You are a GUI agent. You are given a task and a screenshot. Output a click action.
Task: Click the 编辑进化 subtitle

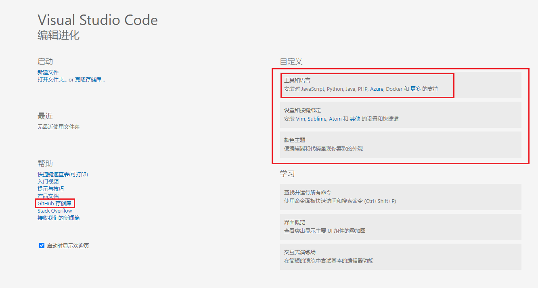tap(59, 35)
